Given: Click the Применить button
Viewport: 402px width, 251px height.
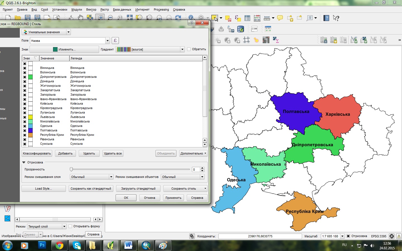Looking at the screenshot, I should [x=173, y=198].
